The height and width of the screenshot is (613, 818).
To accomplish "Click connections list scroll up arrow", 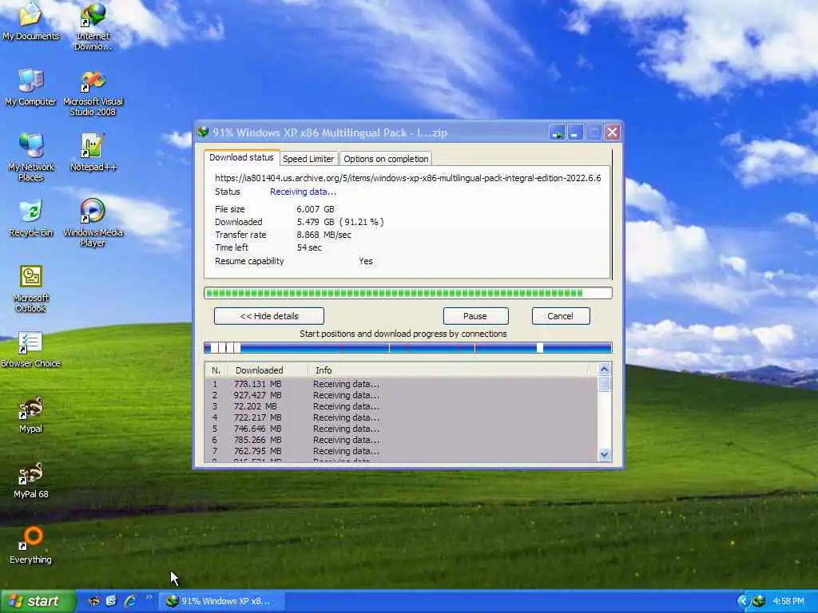I will 604,369.
